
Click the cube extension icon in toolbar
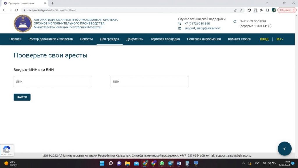[x=249, y=10]
